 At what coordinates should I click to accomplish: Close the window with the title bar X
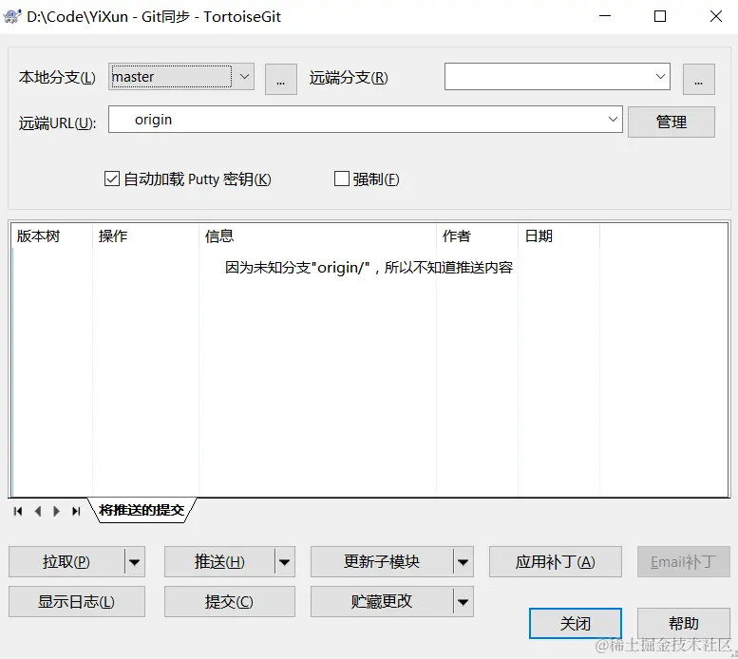coord(716,16)
